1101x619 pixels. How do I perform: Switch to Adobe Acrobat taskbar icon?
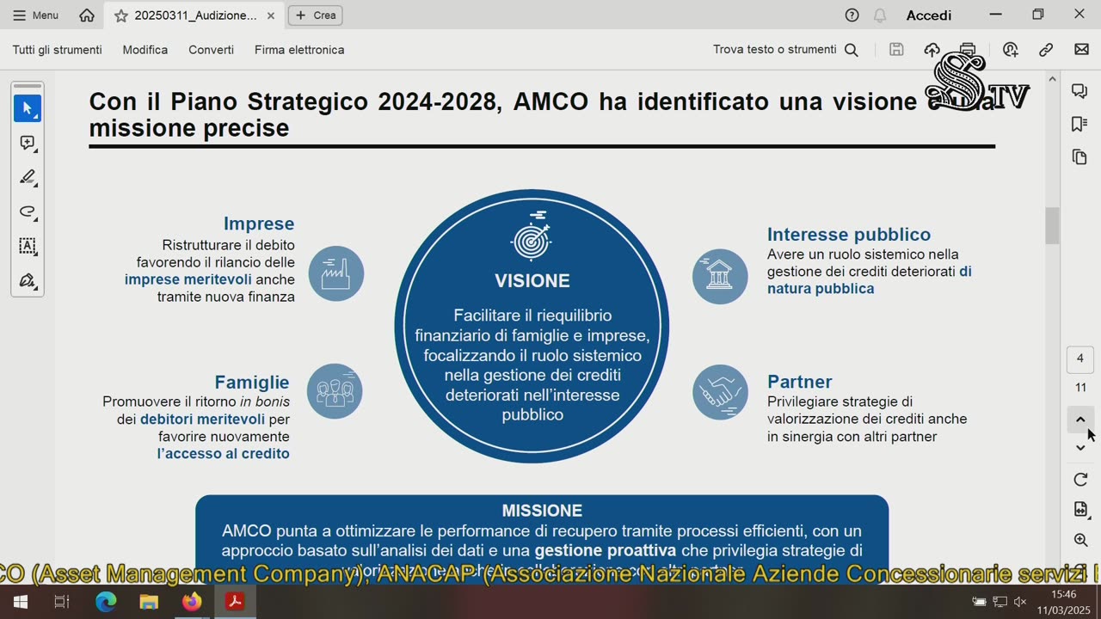(235, 602)
